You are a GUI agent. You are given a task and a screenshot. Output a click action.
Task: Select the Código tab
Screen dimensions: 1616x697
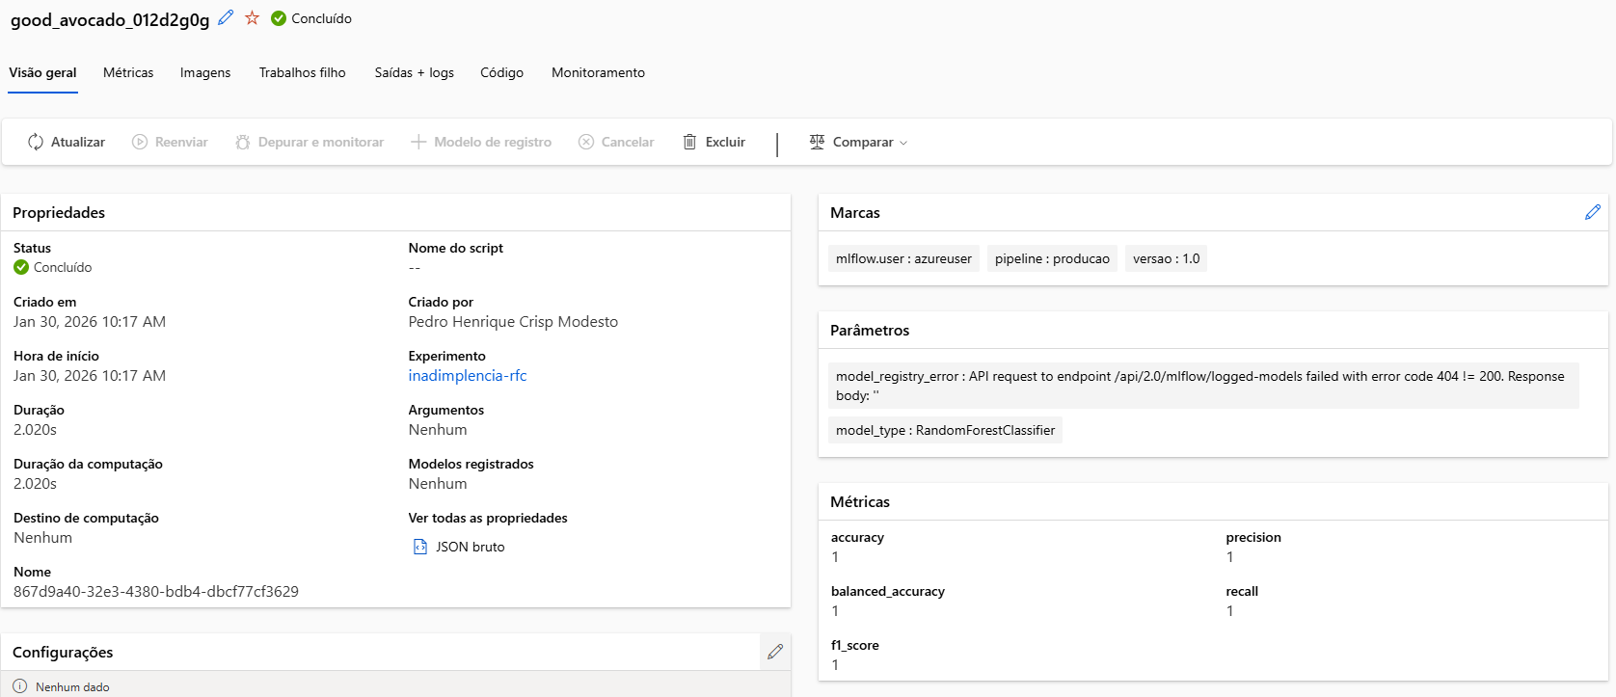[501, 72]
